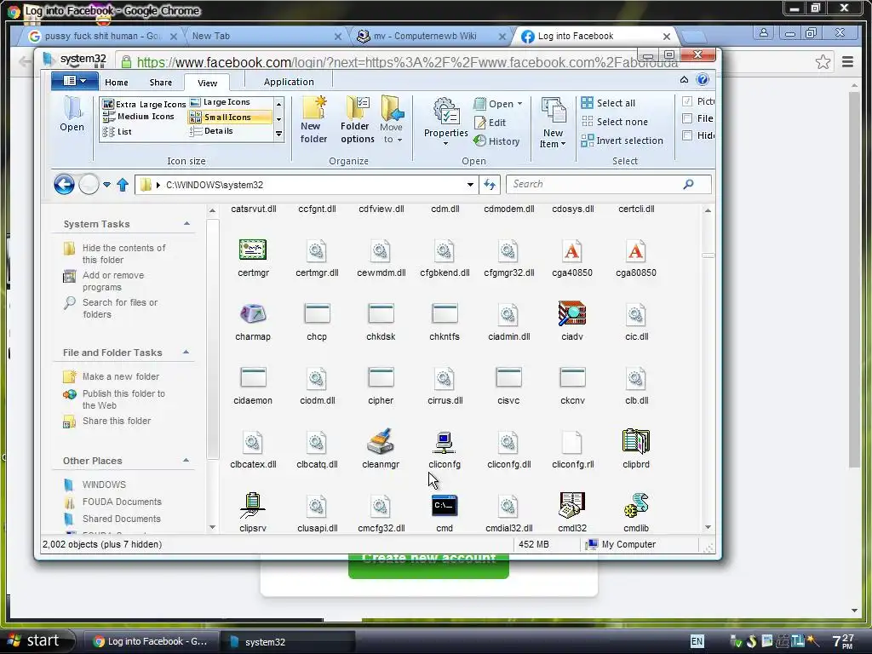872x654 pixels.
Task: Go back with the blue Back arrow
Action: click(65, 184)
